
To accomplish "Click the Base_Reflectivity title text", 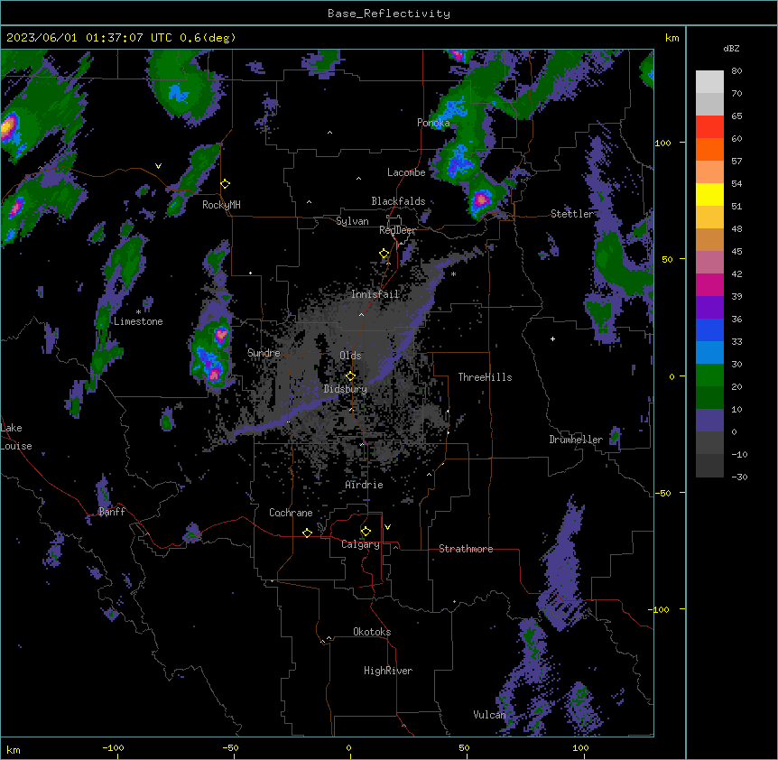I will (x=388, y=14).
